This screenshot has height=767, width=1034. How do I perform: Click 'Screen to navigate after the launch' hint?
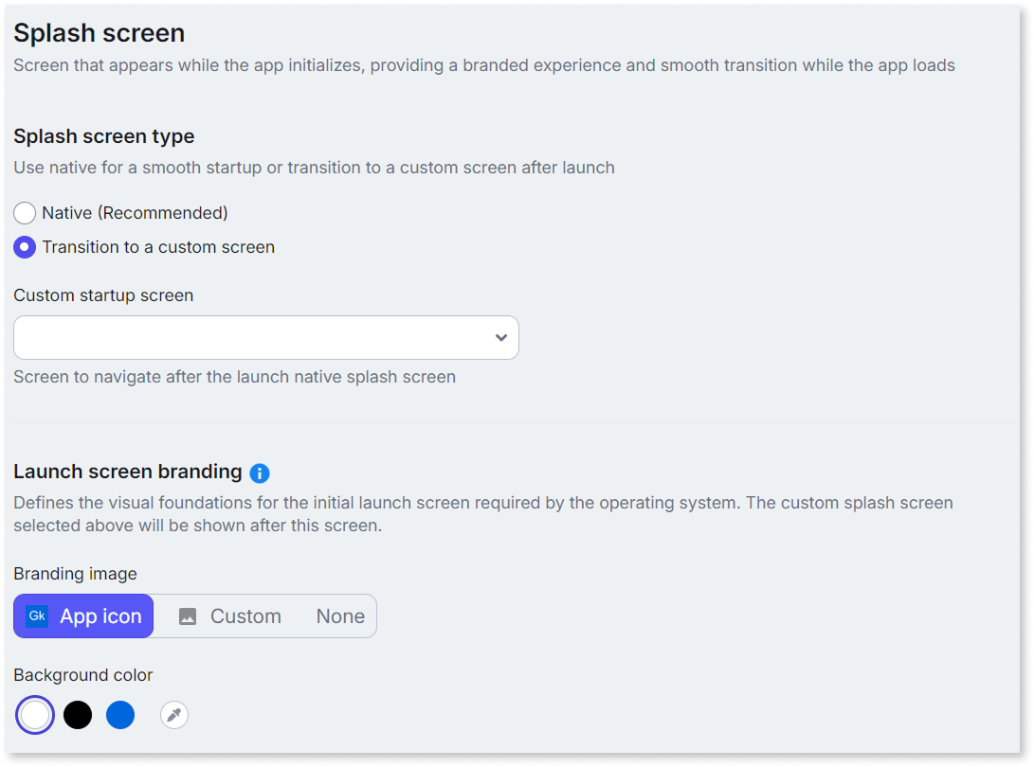[235, 377]
